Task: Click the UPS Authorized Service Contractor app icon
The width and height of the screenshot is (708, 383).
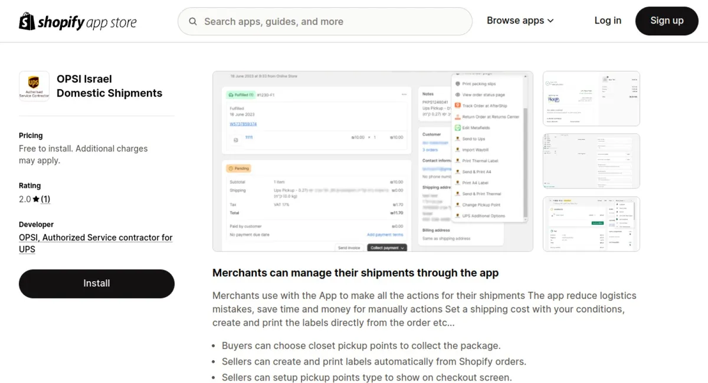Action: 34,86
